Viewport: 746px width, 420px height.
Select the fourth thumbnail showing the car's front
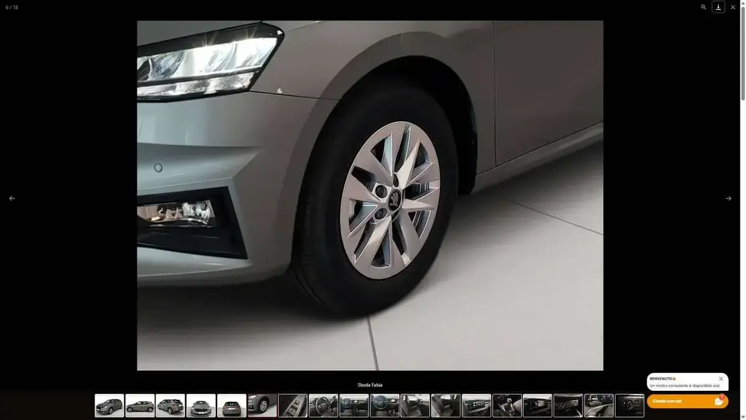click(201, 406)
